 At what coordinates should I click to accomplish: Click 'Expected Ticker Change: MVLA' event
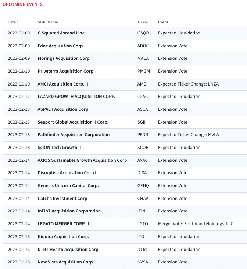pos(189,135)
